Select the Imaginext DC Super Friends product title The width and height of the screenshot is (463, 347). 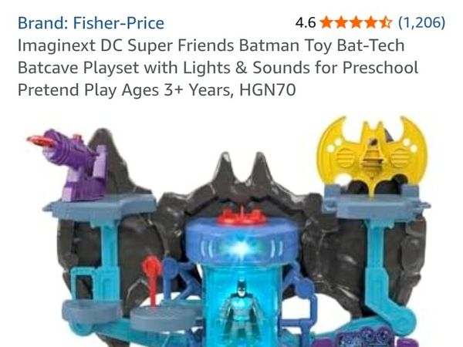(218, 68)
